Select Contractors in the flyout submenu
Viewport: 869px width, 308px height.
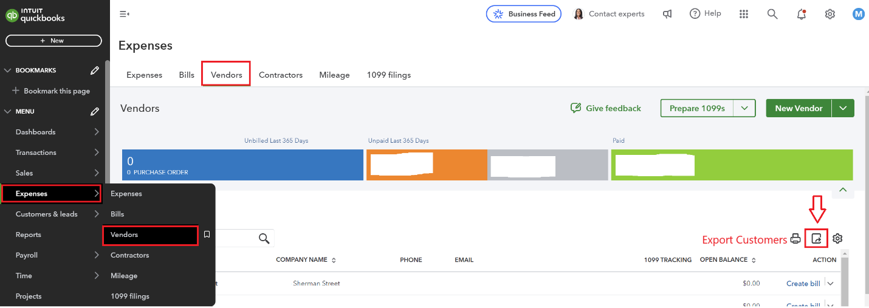point(130,255)
